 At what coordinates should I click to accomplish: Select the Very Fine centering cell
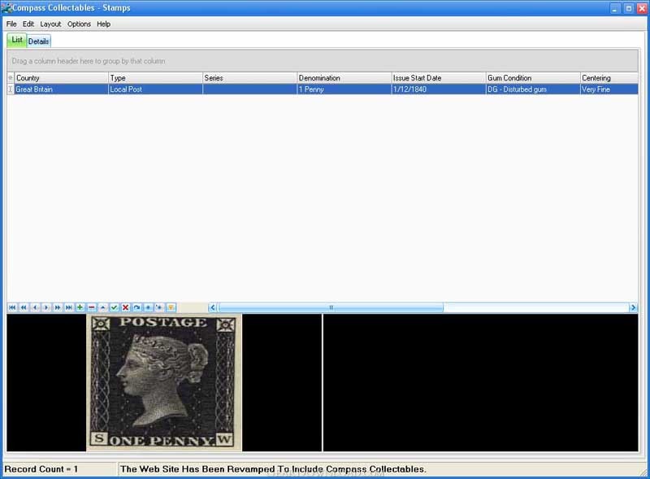click(609, 89)
